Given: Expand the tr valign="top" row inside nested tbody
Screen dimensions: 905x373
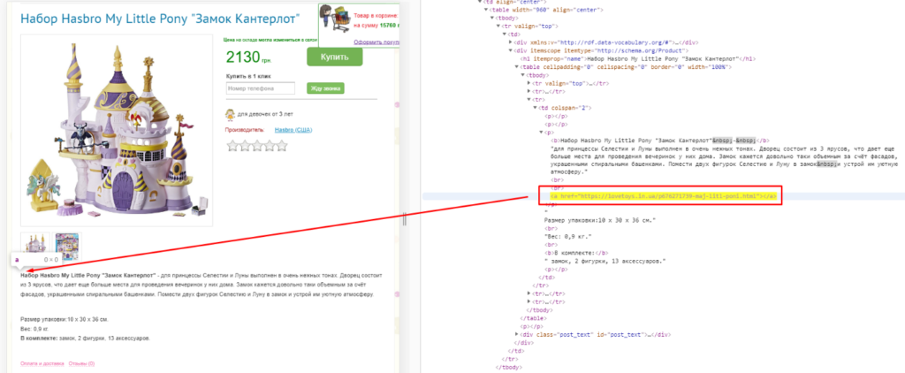Looking at the screenshot, I should pos(528,83).
